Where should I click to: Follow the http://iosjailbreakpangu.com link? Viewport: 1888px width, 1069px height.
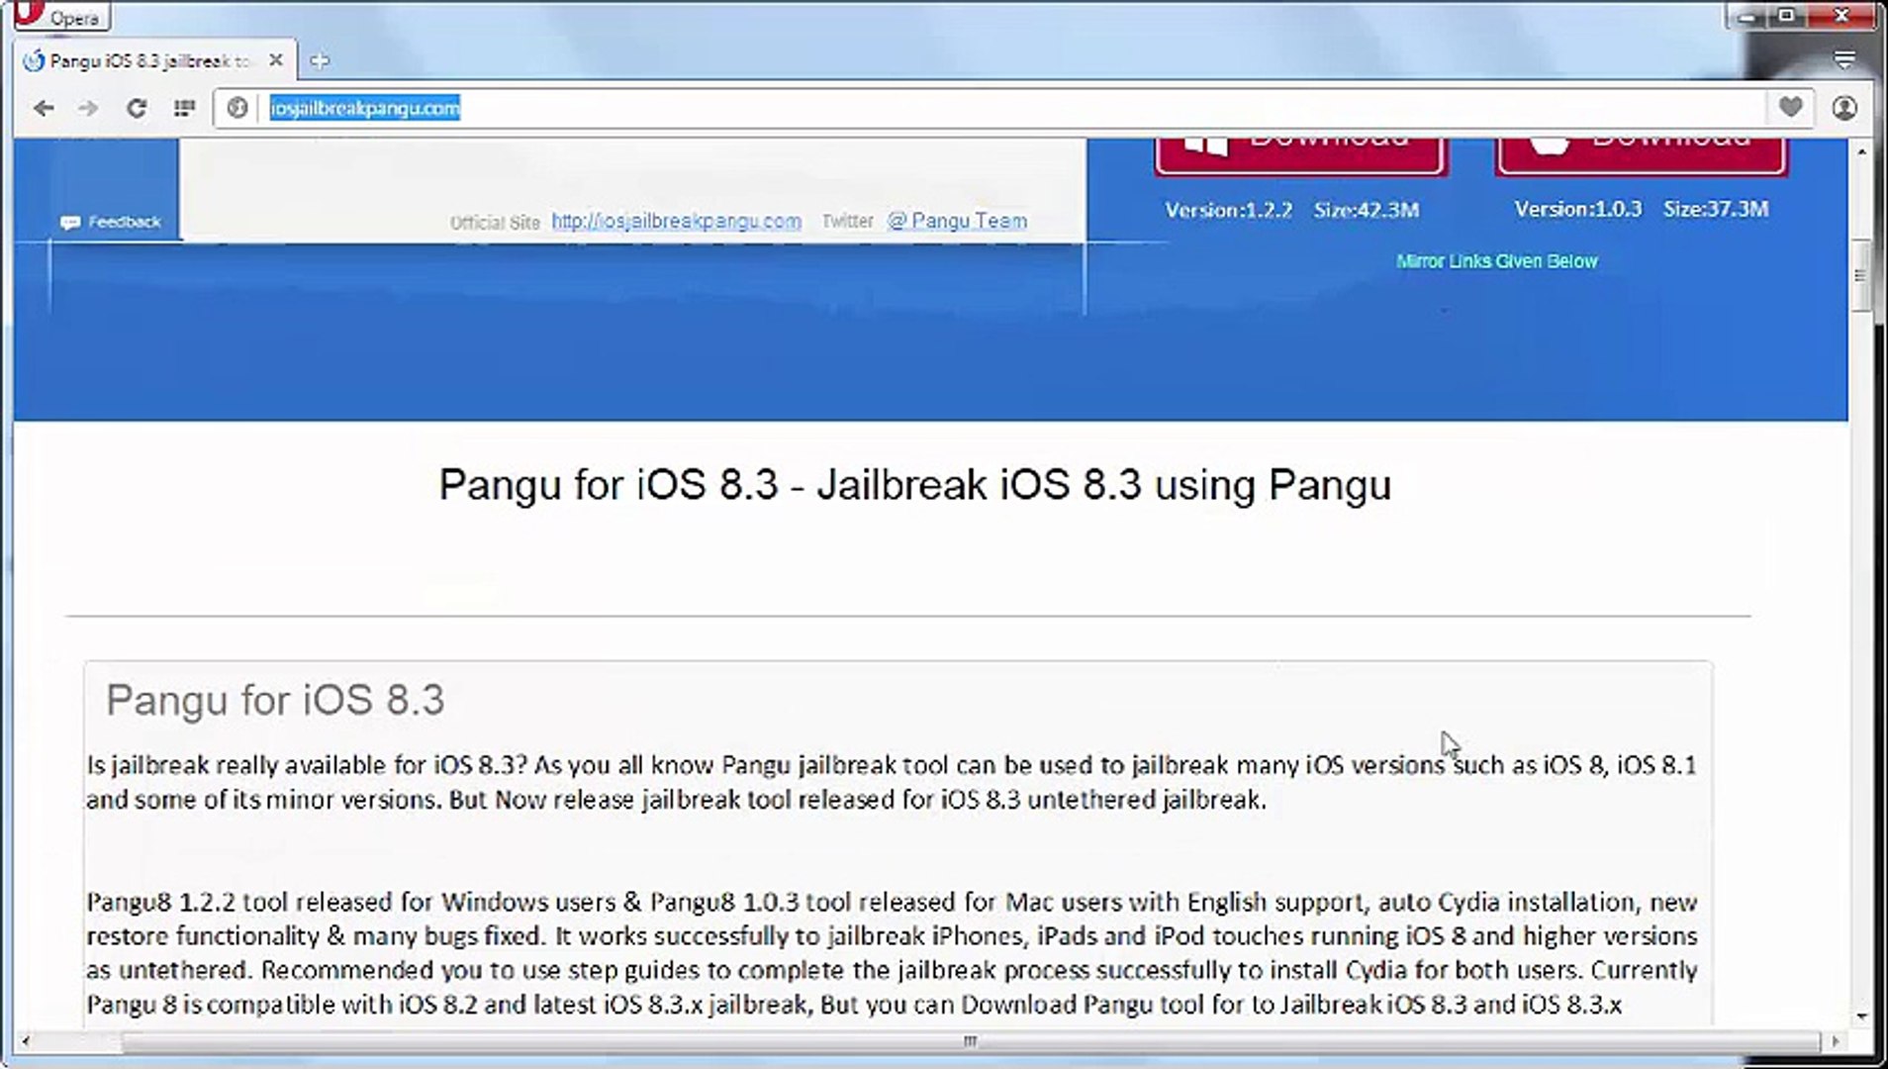(x=676, y=222)
